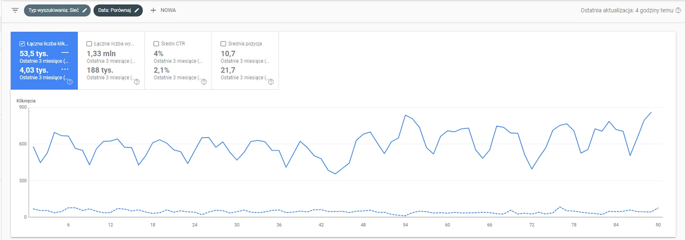The image size is (685, 240).
Task: Open help icon in average position card
Action: tap(271, 82)
